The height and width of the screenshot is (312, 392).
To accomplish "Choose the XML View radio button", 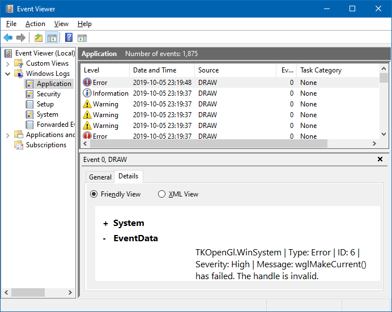I will [162, 194].
